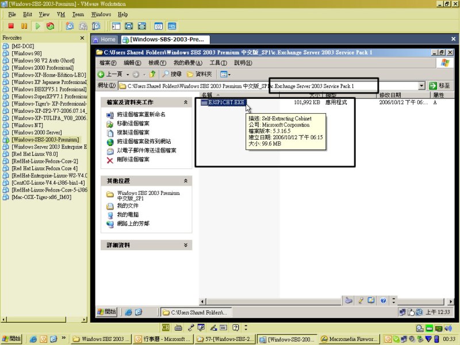This screenshot has width=460, height=345.
Task: Open the guest 開始 start button
Action: (107, 312)
